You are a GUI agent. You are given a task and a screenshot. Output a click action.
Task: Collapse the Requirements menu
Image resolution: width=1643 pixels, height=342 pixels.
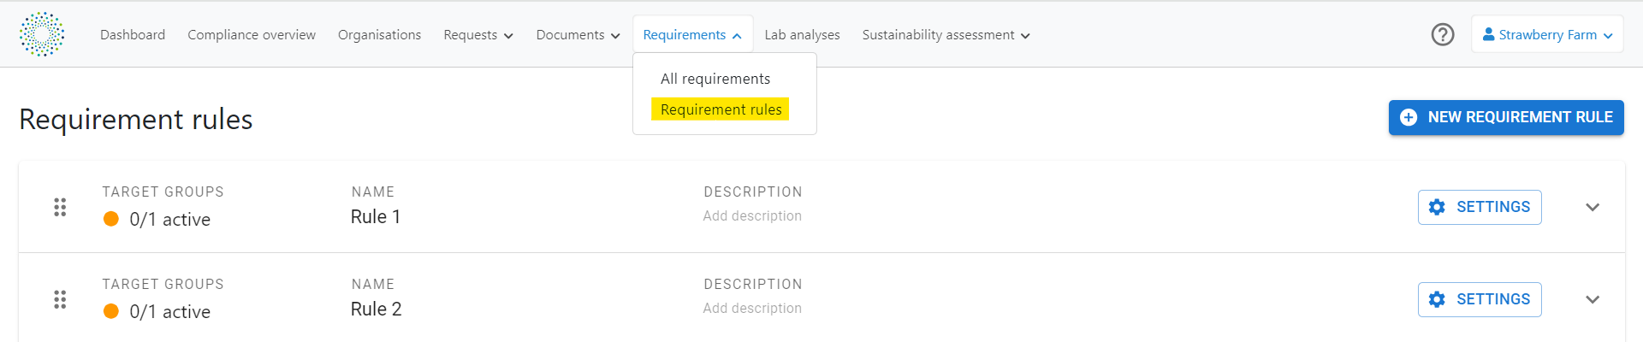tap(692, 35)
